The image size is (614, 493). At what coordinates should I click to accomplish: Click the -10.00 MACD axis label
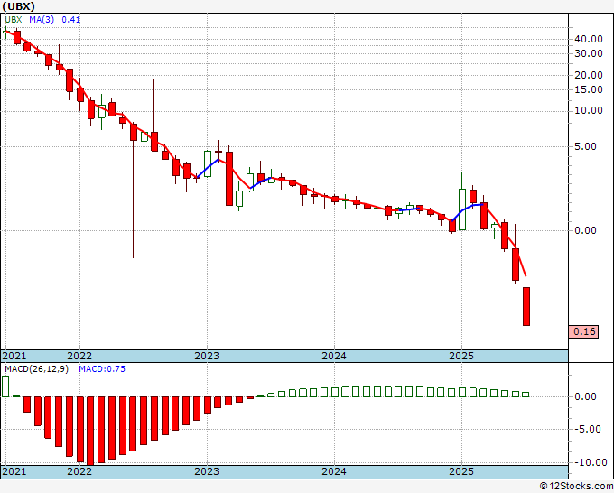coord(591,462)
